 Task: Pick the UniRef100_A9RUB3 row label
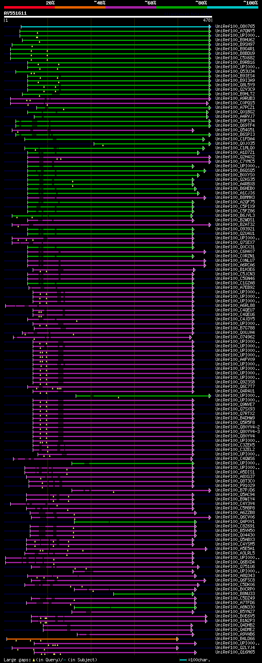pyautogui.click(x=235, y=98)
